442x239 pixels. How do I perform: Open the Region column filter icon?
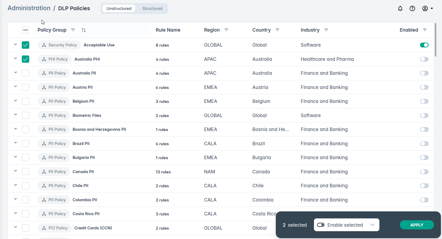226,30
